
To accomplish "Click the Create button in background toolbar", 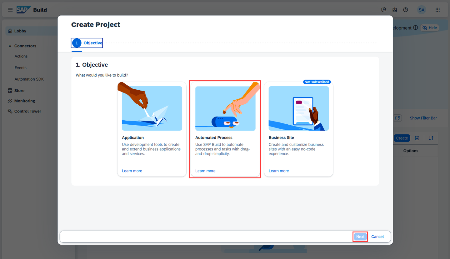I will click(402, 138).
